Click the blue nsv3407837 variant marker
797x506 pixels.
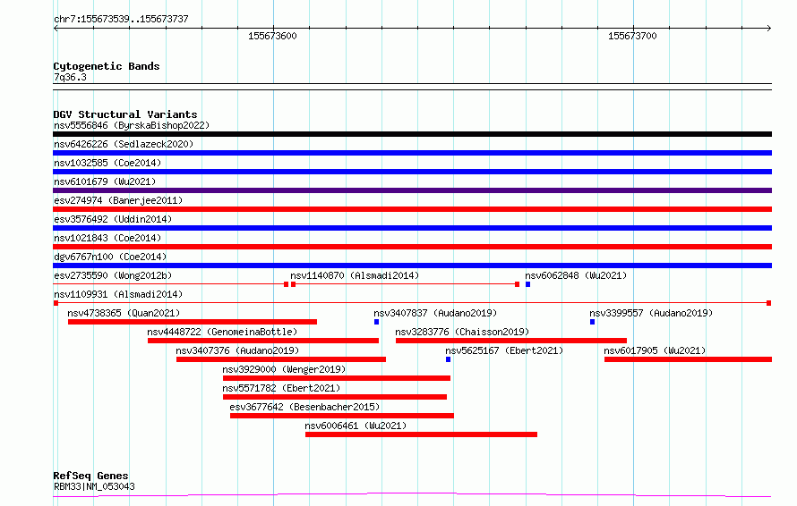[377, 322]
